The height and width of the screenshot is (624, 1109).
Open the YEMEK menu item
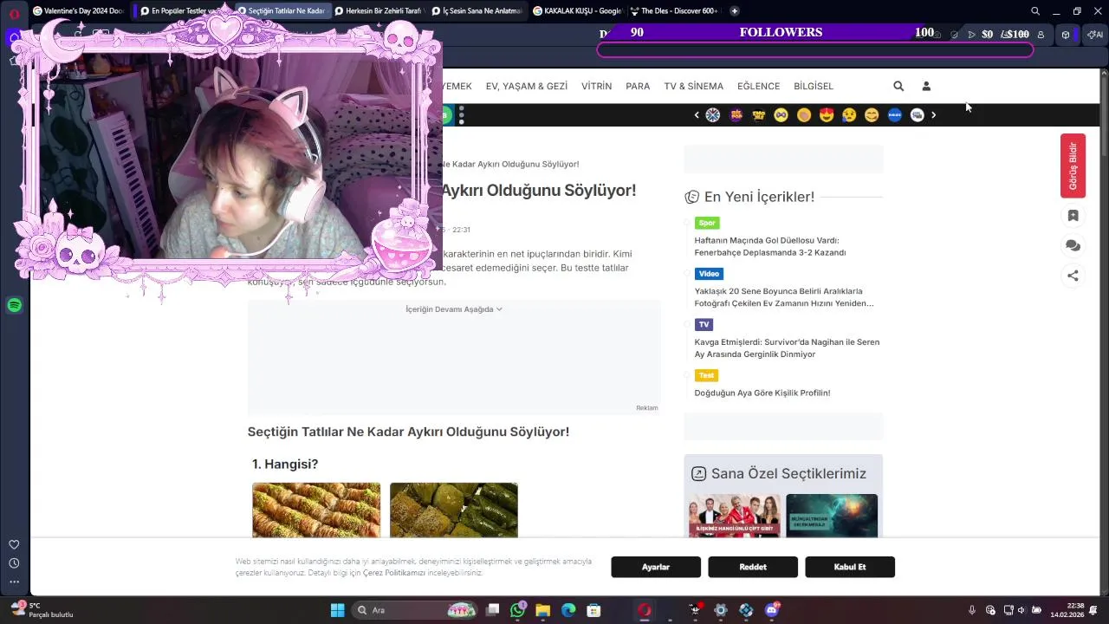tap(457, 86)
